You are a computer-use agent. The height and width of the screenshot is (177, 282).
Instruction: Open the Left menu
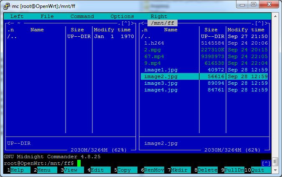click(x=17, y=16)
